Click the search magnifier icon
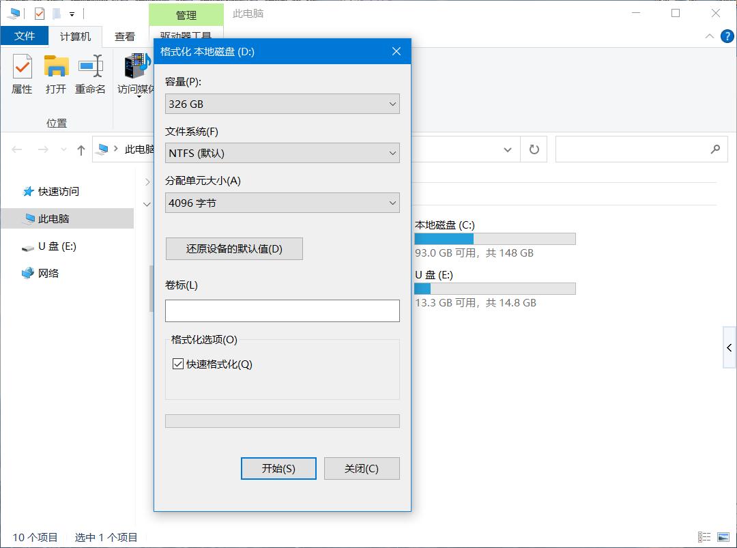The width and height of the screenshot is (737, 548). (x=715, y=149)
